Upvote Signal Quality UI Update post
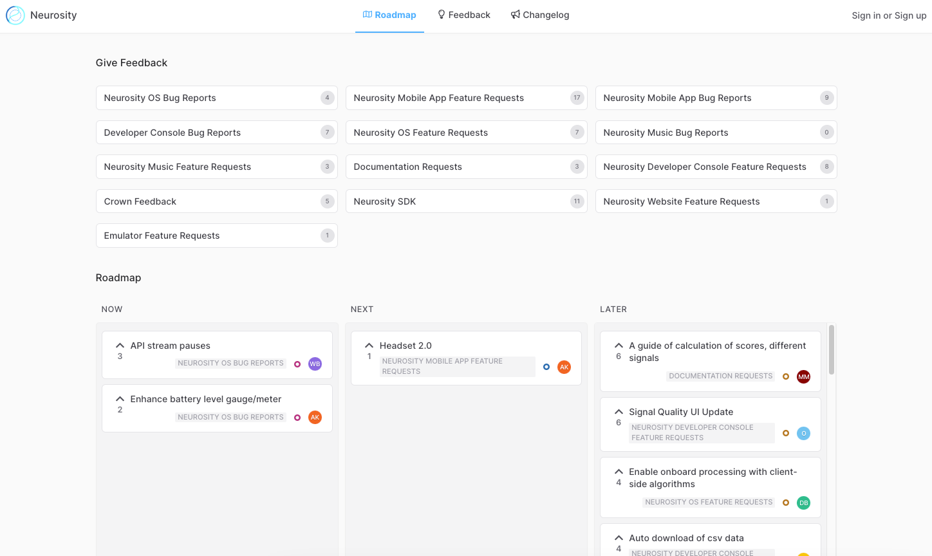Image resolution: width=932 pixels, height=556 pixels. coord(619,416)
